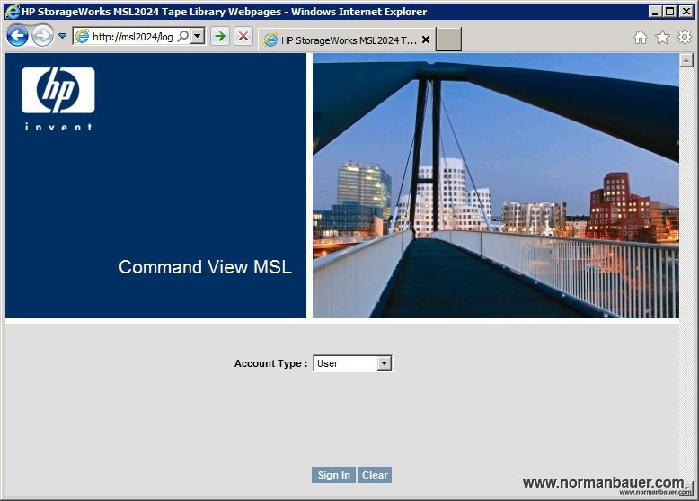
Task: Click the Sign In button
Action: click(333, 475)
